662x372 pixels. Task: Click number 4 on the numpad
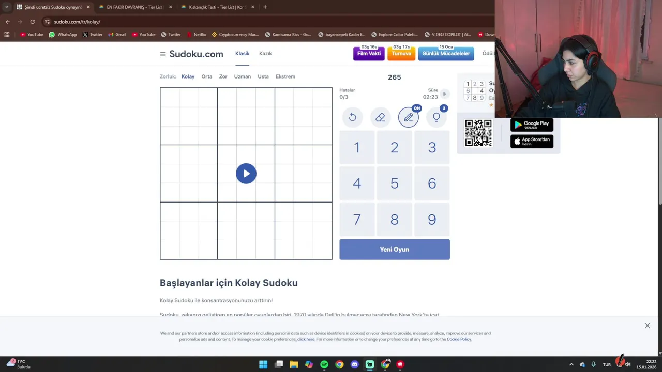coord(357,183)
